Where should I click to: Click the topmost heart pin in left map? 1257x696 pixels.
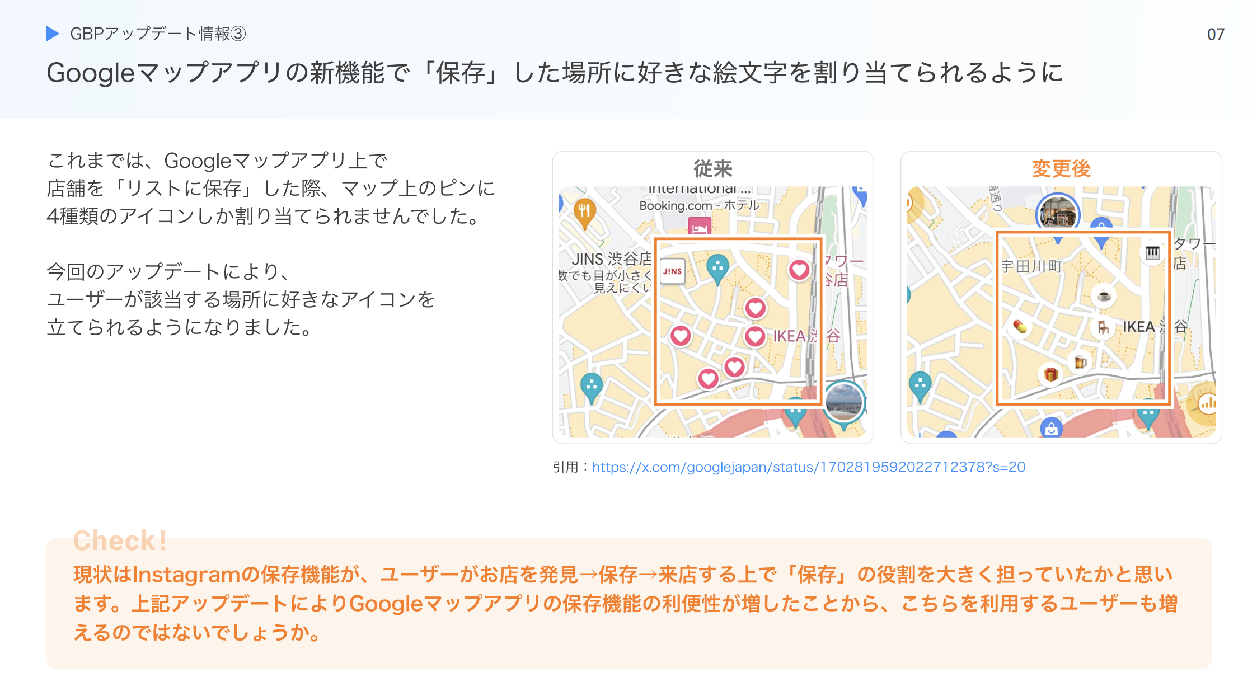[799, 270]
